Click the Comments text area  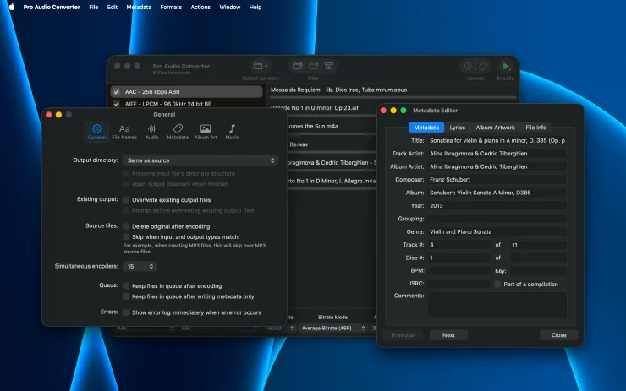[497, 305]
